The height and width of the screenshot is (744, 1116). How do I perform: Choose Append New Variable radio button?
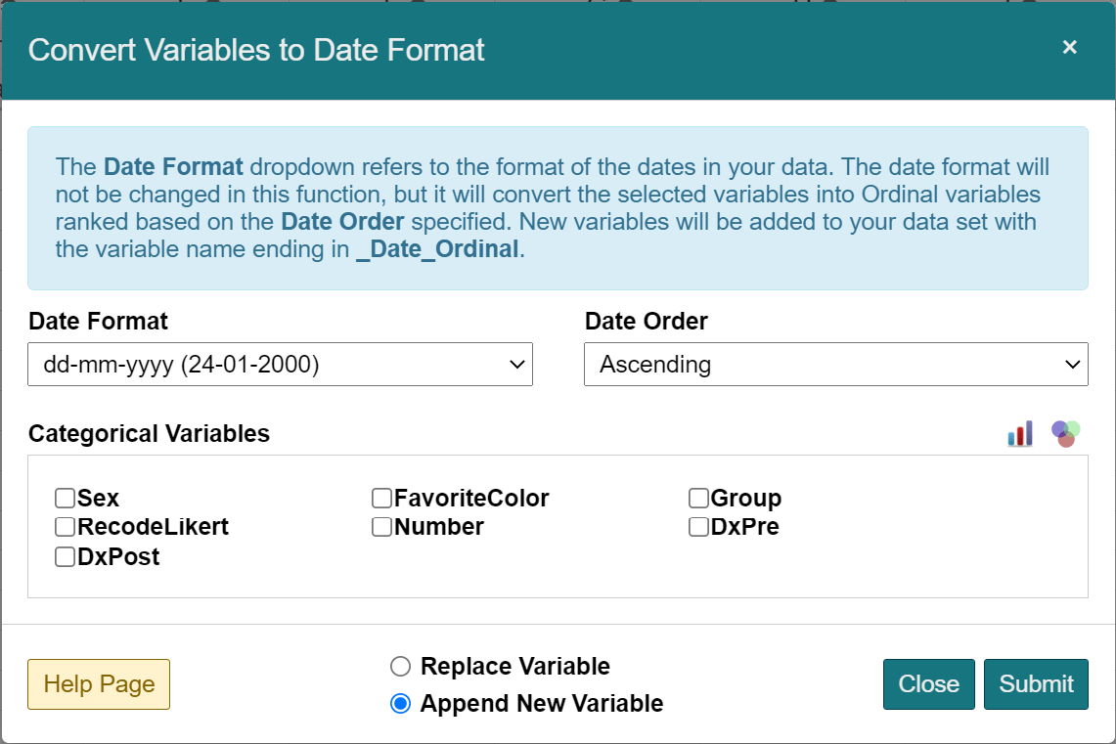pyautogui.click(x=400, y=704)
